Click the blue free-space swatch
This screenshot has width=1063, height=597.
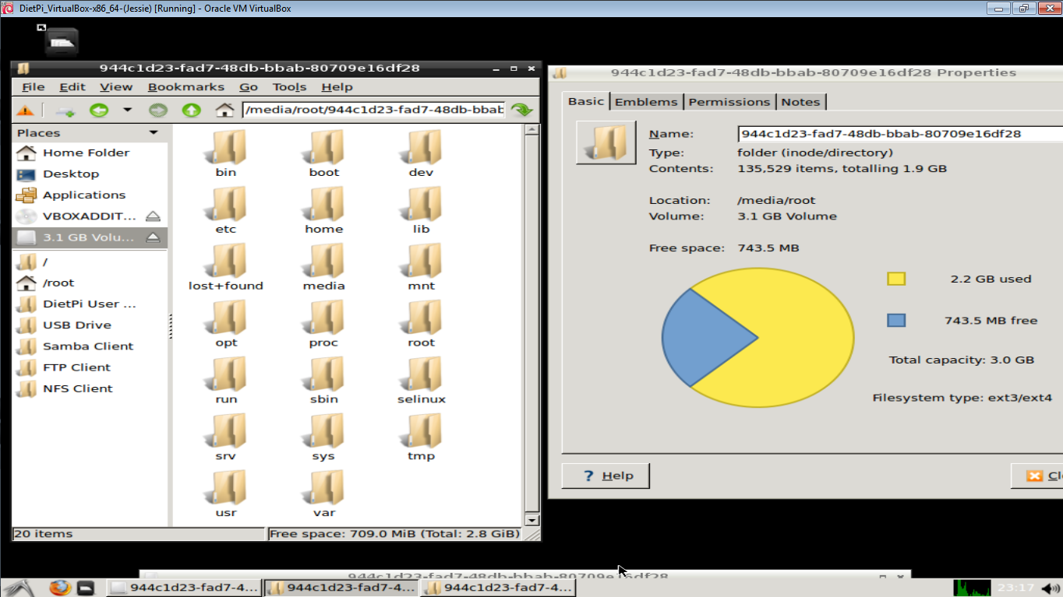click(x=896, y=320)
